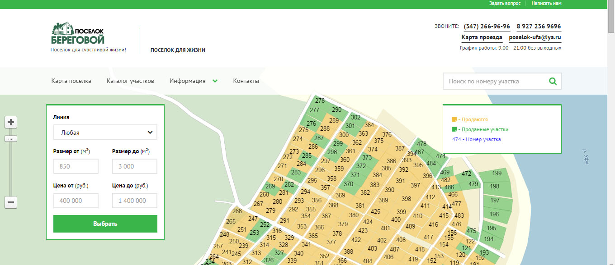The height and width of the screenshot is (265, 615).
Task: Click the Карта проезда link
Action: click(x=482, y=37)
